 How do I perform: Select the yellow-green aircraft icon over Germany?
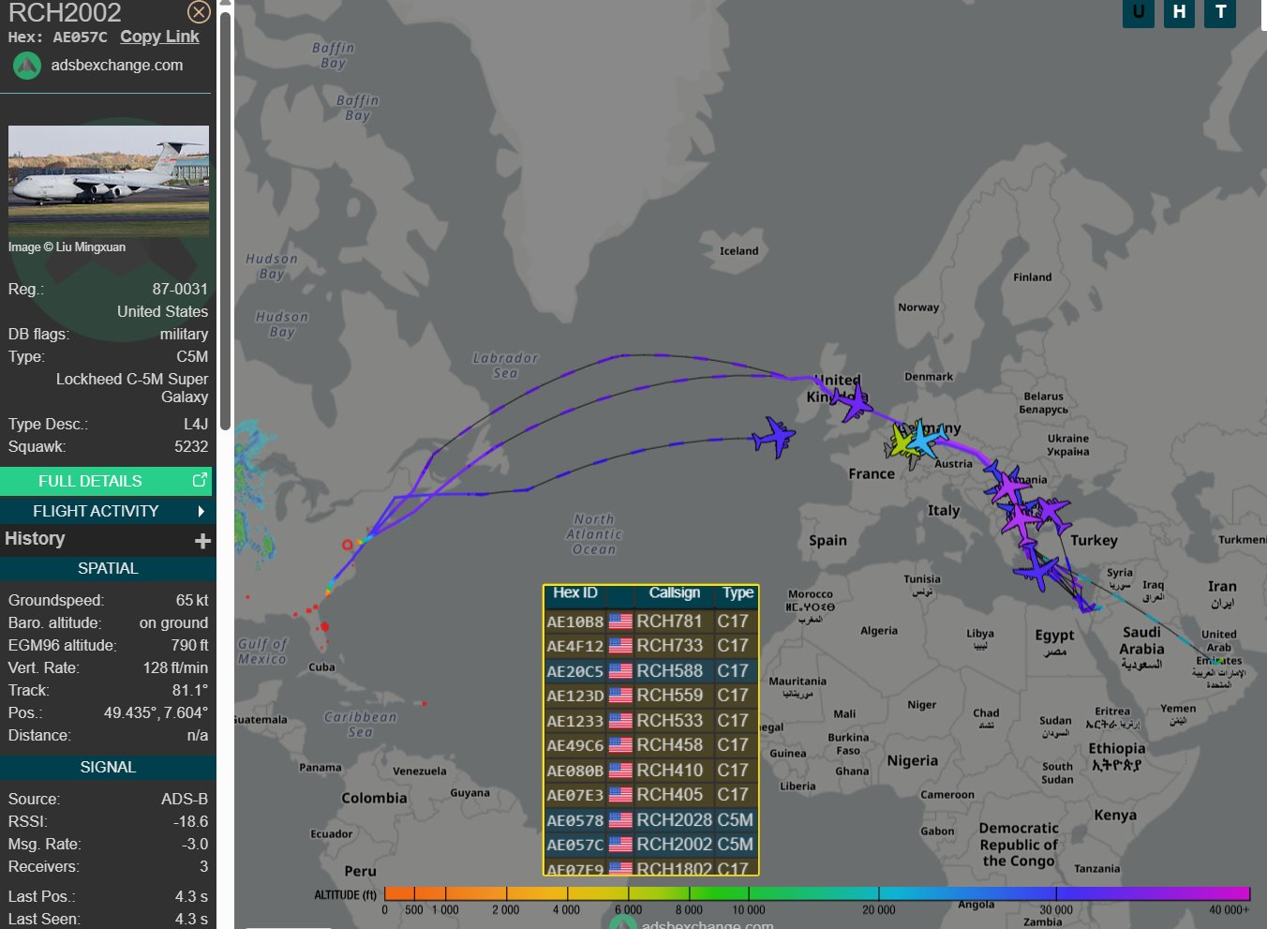[x=903, y=442]
